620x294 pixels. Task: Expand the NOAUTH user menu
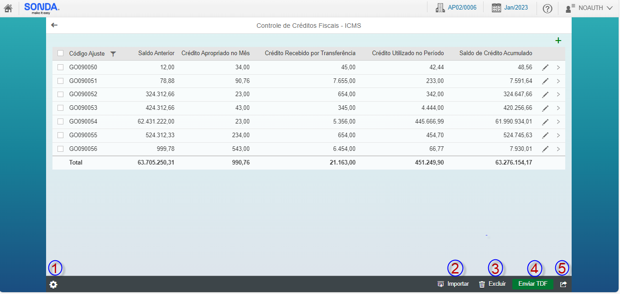point(589,8)
